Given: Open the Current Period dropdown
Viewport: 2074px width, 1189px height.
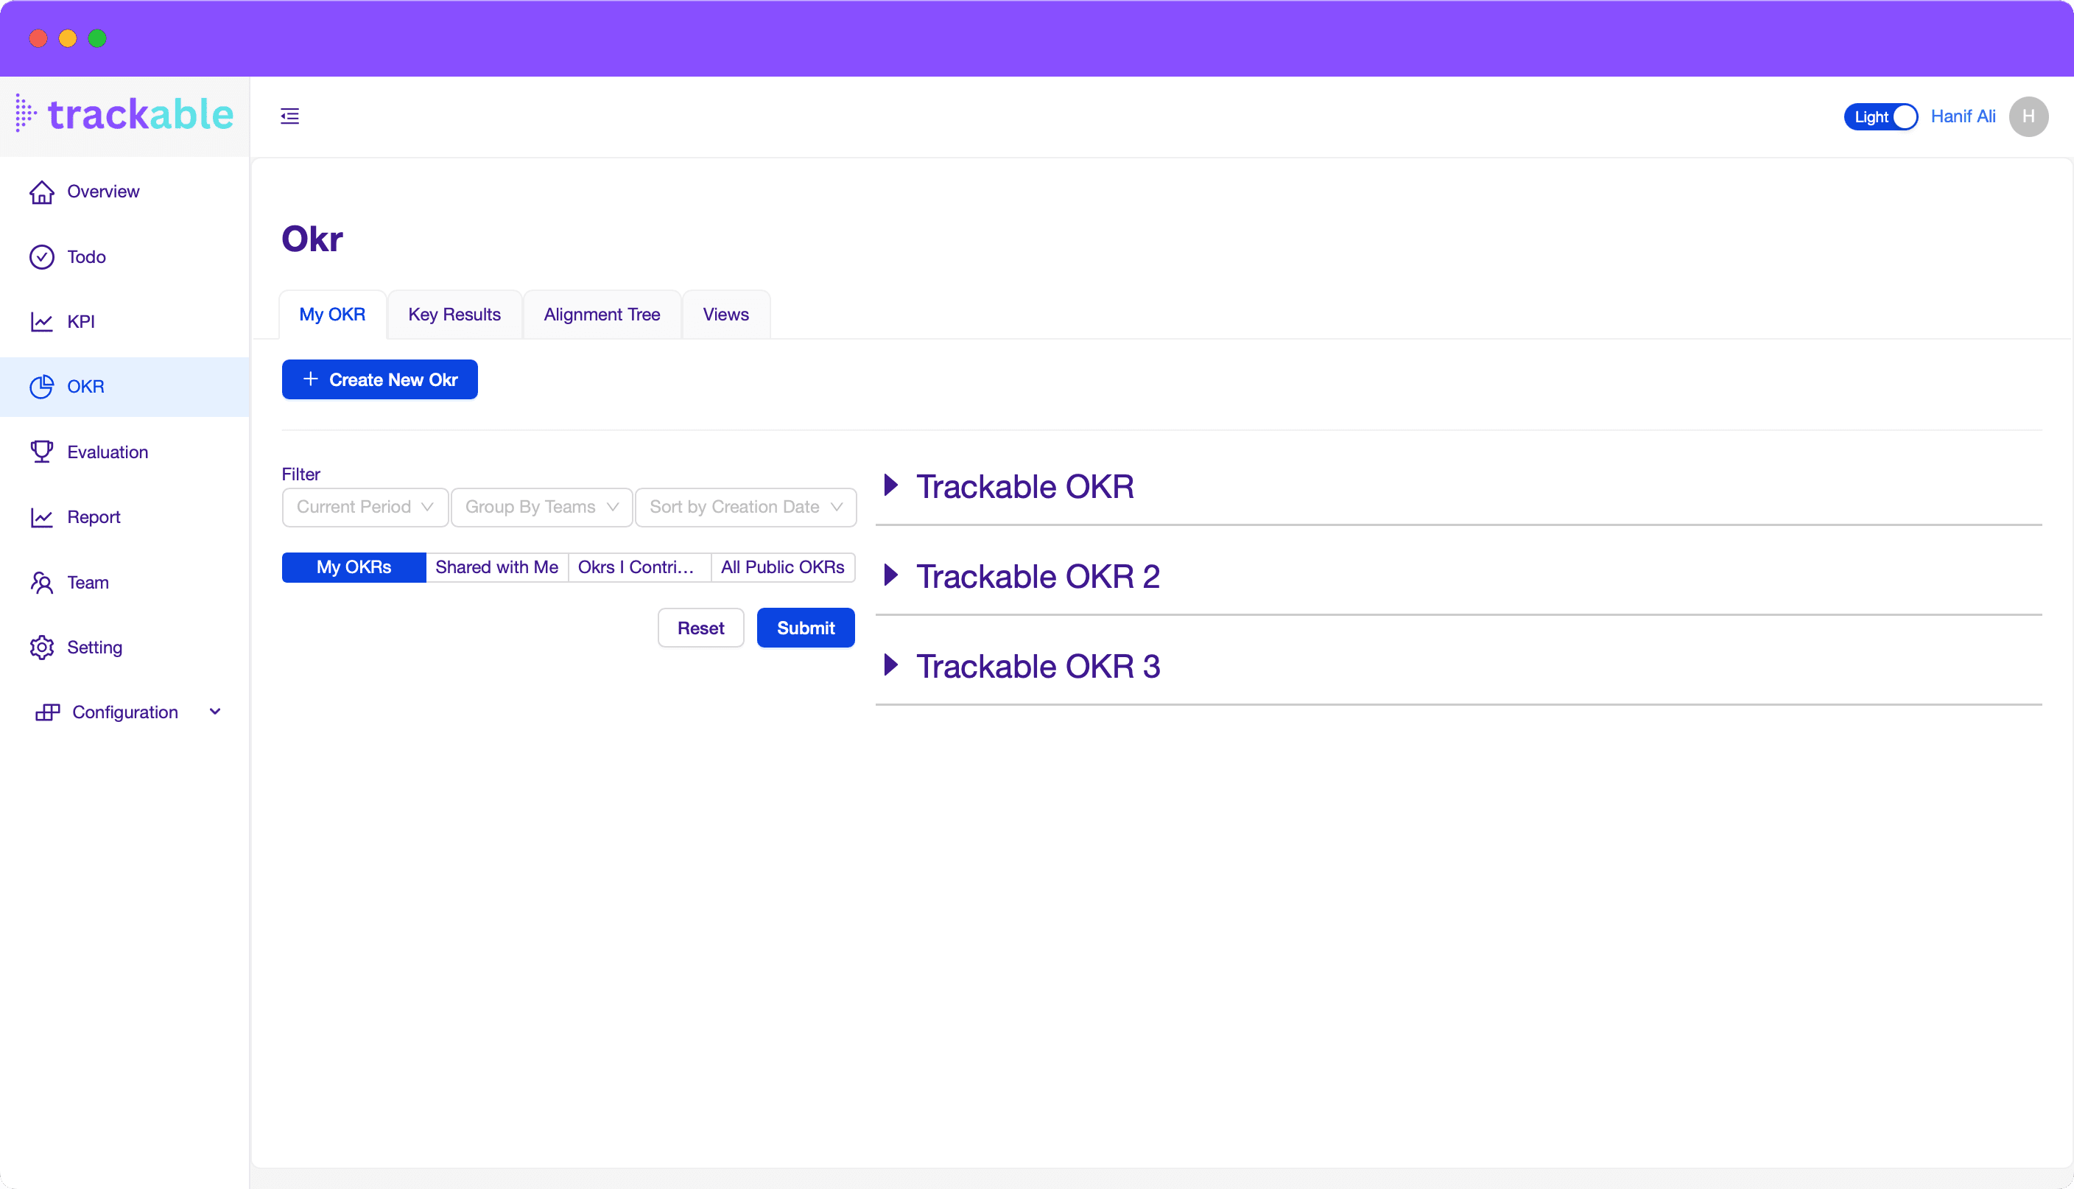Looking at the screenshot, I should click(x=365, y=507).
